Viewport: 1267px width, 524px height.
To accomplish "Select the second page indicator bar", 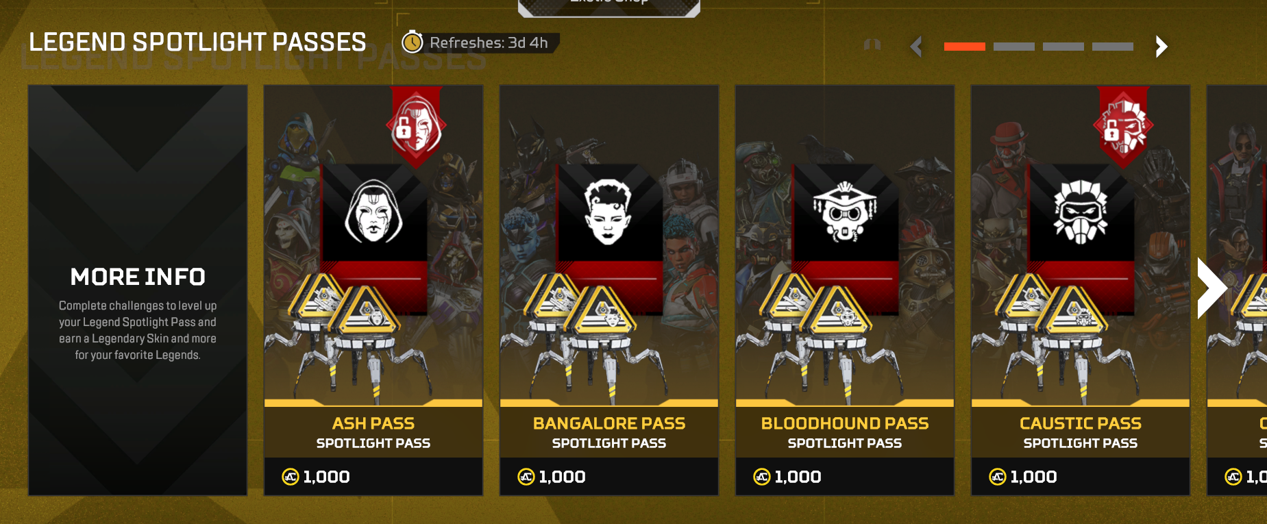I will tap(1013, 47).
